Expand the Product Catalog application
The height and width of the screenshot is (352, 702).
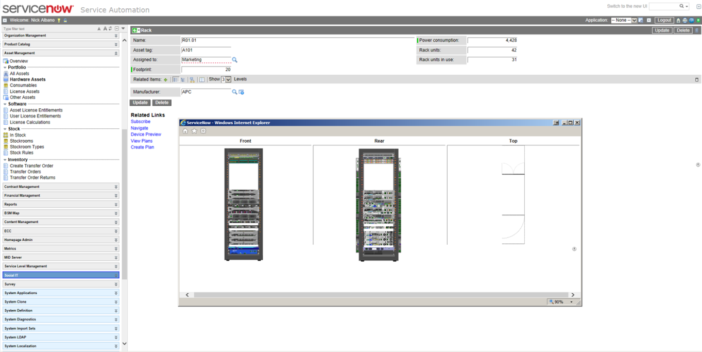[61, 44]
